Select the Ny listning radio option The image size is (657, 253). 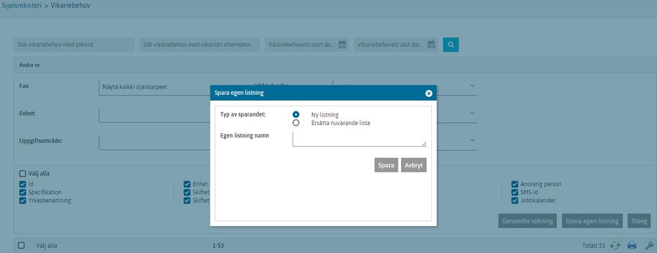(296, 114)
